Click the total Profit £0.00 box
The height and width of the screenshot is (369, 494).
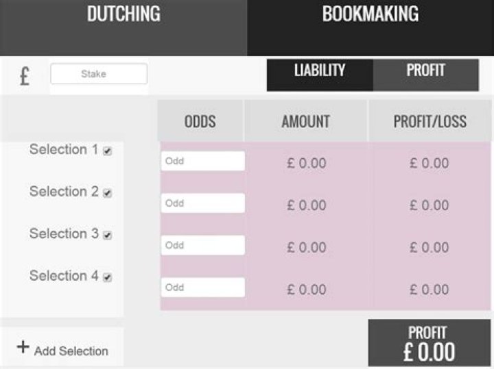coord(428,343)
